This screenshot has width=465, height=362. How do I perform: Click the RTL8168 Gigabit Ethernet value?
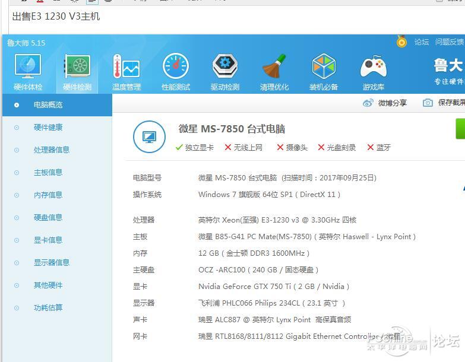[299, 336]
